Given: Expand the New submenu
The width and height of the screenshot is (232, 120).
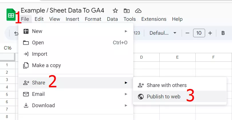Looking at the screenshot, I should (x=76, y=31).
